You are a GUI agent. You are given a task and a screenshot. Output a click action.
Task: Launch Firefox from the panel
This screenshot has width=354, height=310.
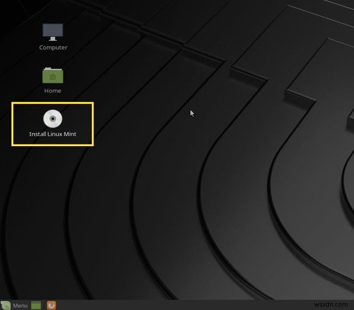[52, 306]
